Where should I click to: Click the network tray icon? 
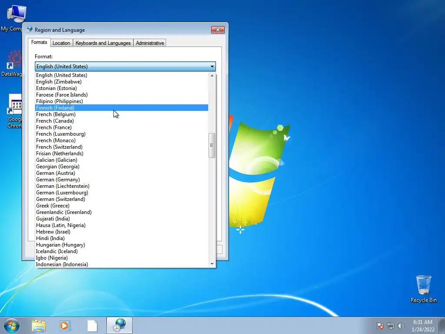point(391,326)
